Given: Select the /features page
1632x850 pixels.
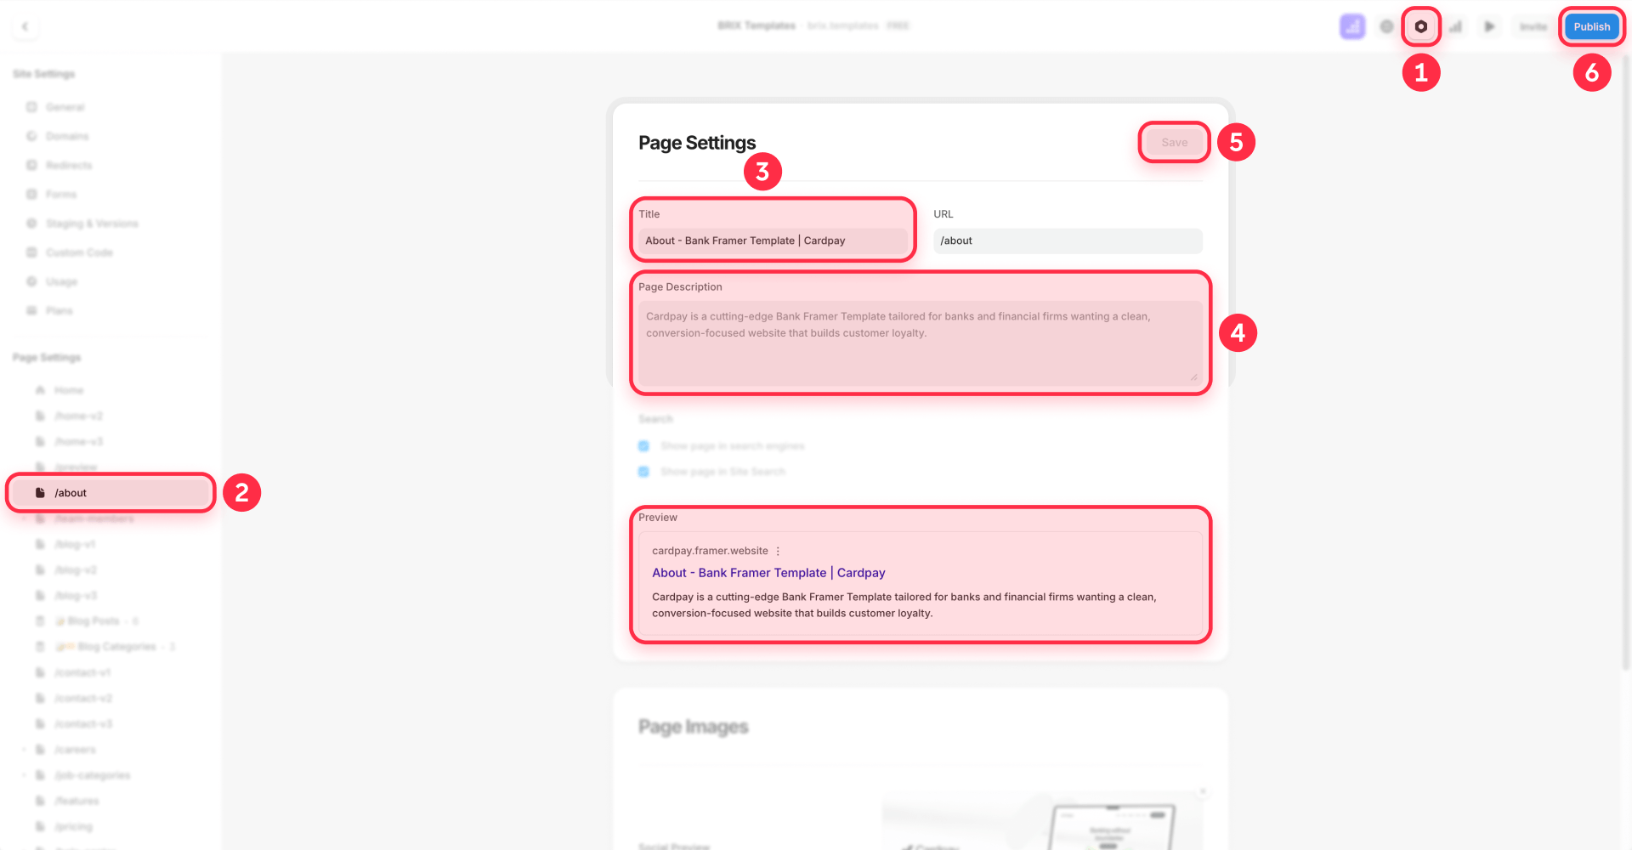Looking at the screenshot, I should point(76,801).
